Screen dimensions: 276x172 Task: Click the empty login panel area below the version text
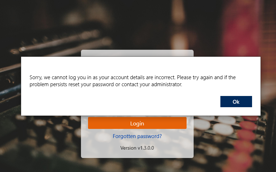point(137,154)
